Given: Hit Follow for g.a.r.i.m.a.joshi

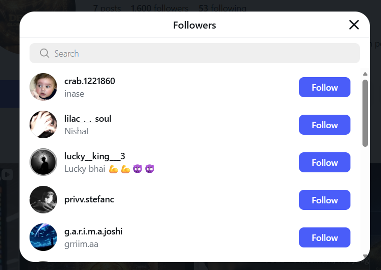Looking at the screenshot, I should point(324,237).
